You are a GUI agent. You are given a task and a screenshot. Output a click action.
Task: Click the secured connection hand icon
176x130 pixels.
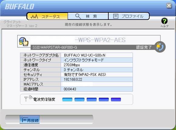coord(23,41)
